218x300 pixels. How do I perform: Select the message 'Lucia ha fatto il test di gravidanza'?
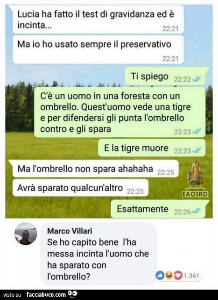[x=97, y=20]
